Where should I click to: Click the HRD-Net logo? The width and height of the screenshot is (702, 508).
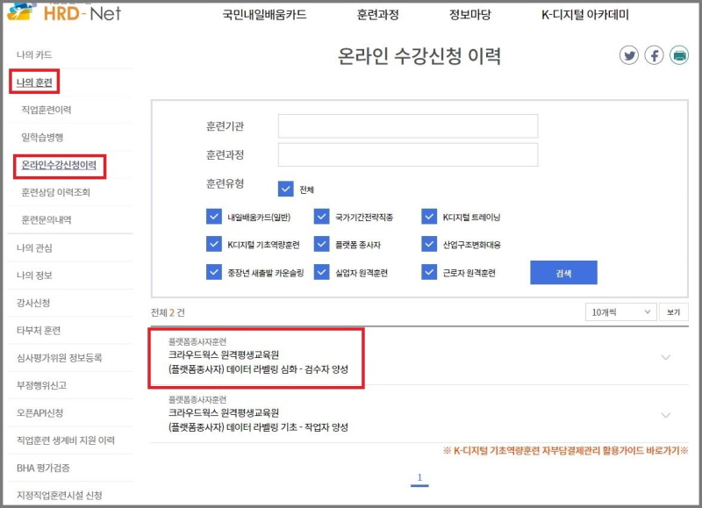coord(63,14)
